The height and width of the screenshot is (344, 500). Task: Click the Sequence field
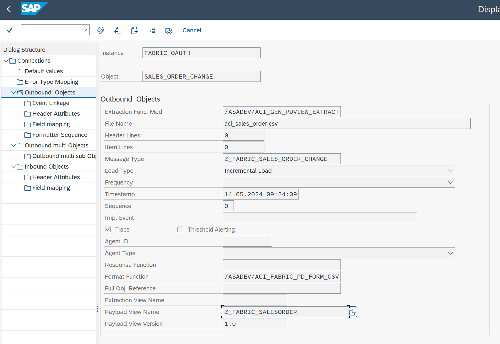point(228,206)
